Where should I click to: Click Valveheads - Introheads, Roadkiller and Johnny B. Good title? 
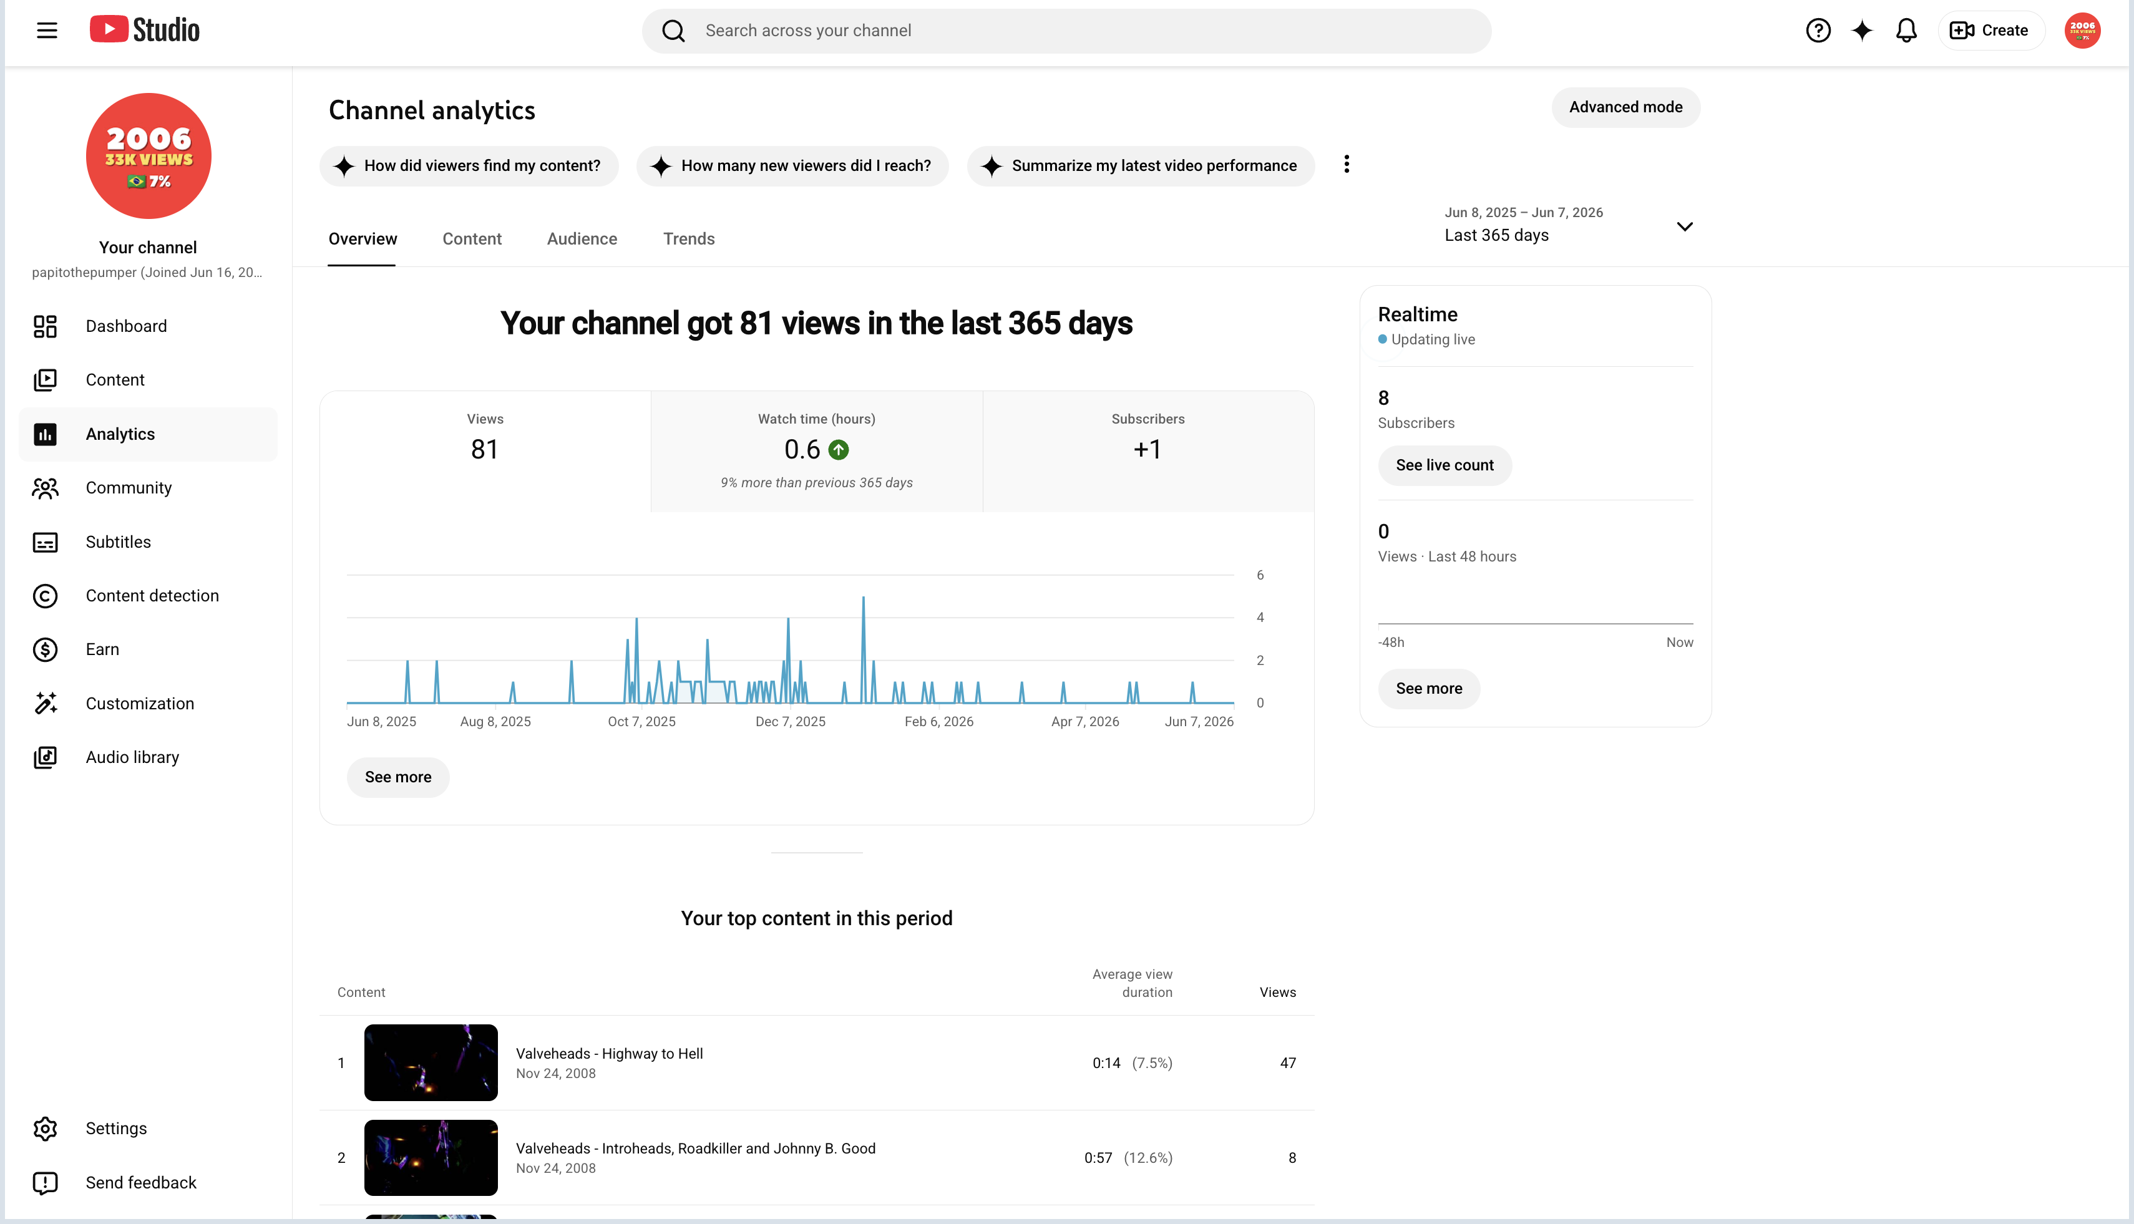[695, 1149]
